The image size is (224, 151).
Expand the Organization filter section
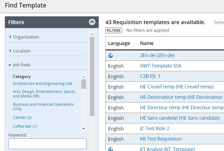26,37
